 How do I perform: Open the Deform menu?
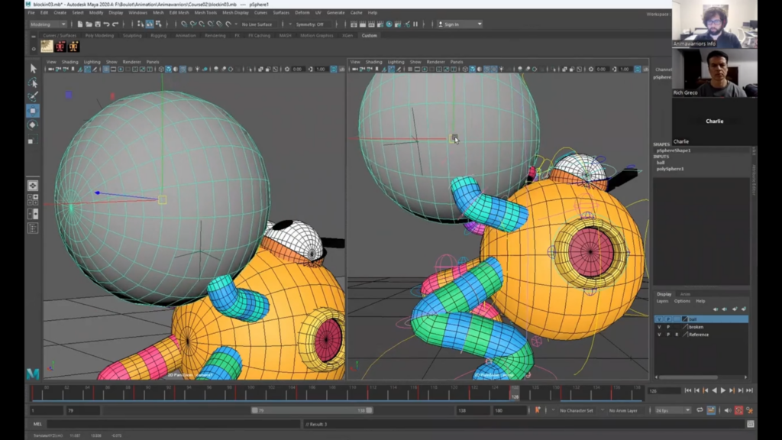(302, 12)
